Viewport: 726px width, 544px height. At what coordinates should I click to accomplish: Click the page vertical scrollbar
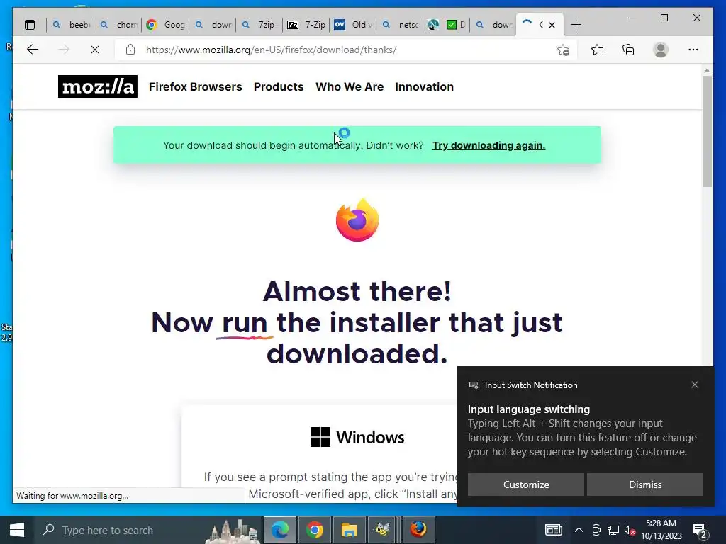pyautogui.click(x=707, y=132)
